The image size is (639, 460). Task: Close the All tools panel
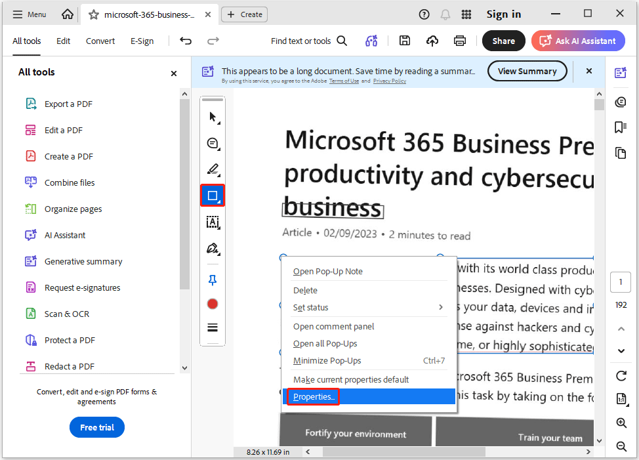[174, 73]
